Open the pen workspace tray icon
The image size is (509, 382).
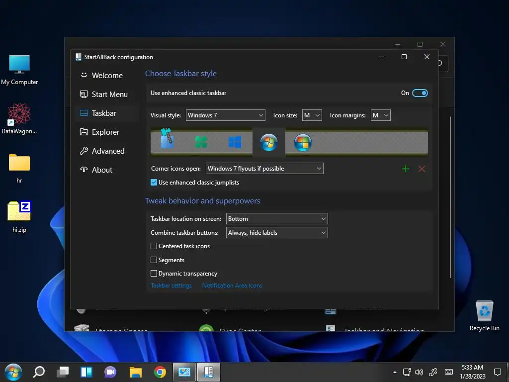[433, 372]
